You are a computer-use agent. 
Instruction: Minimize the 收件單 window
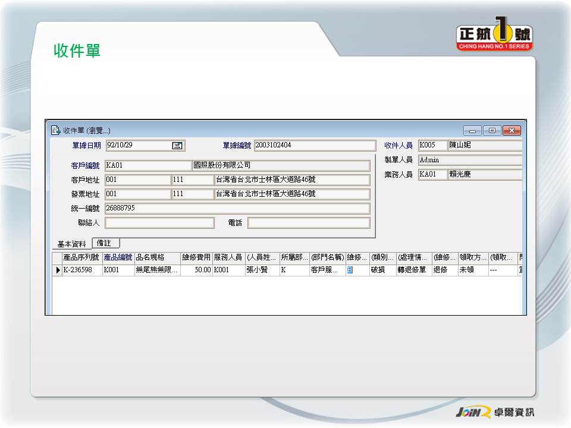(473, 131)
